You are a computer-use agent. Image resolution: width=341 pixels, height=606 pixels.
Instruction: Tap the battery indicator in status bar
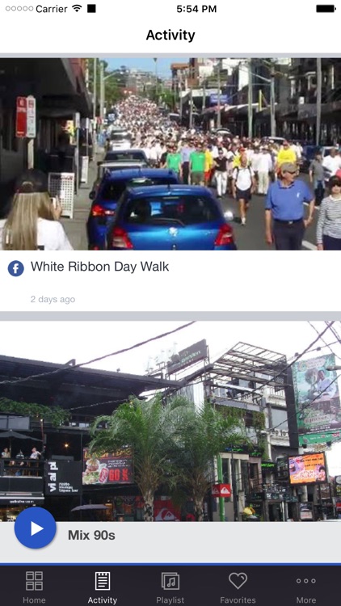[x=326, y=9]
